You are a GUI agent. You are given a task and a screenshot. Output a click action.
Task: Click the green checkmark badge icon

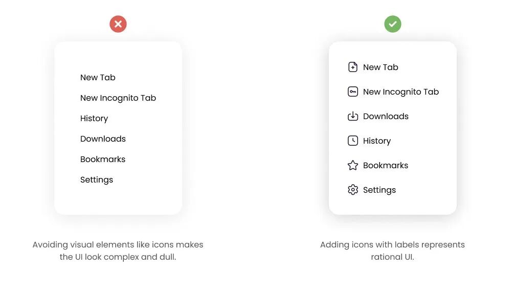[x=393, y=24]
